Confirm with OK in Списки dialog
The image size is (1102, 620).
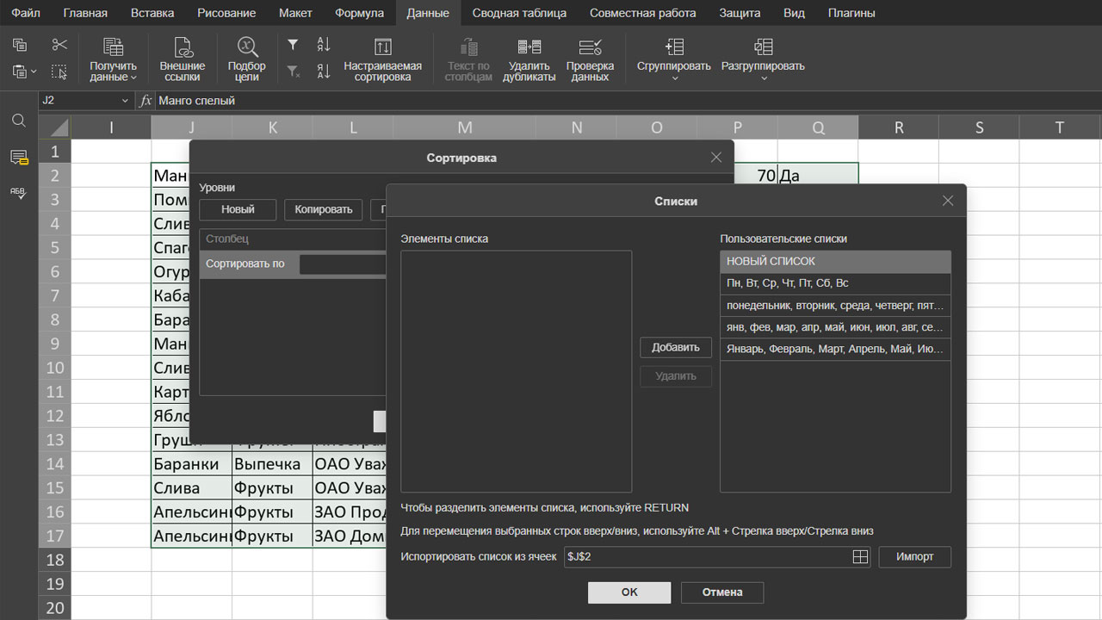coord(629,592)
